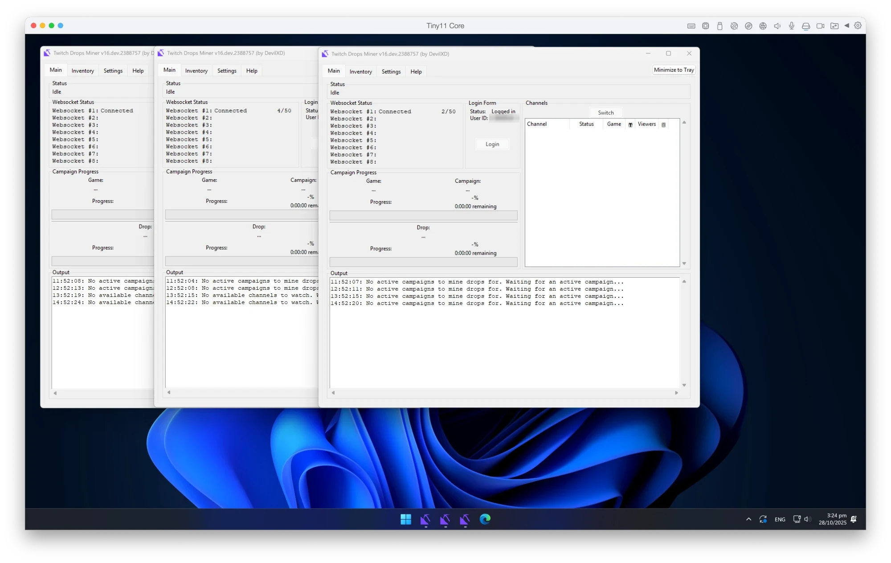
Task: Click the Twitch Drops Miner icon in front window title
Action: 325,54
